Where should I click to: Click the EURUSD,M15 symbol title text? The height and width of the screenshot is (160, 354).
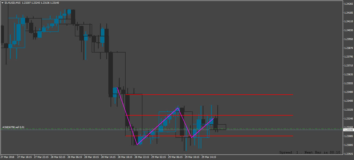(13, 3)
